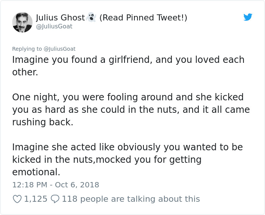The image size is (265, 215).
Task: Click the "(Read Pinned Tweet!)" name text
Action: 143,17
